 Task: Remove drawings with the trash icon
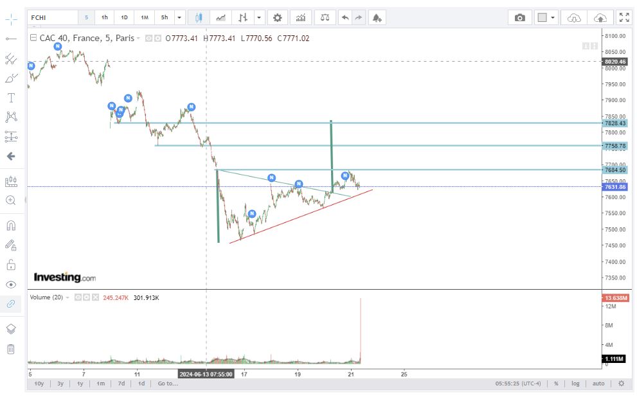click(11, 349)
